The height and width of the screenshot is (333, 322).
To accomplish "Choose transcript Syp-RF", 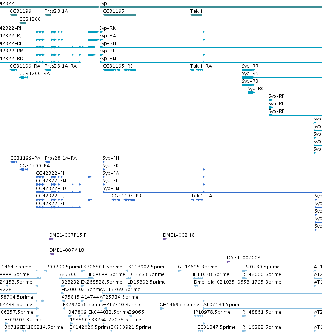I will 276,111.
